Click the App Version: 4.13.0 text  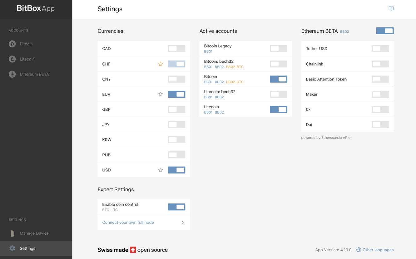click(x=333, y=250)
